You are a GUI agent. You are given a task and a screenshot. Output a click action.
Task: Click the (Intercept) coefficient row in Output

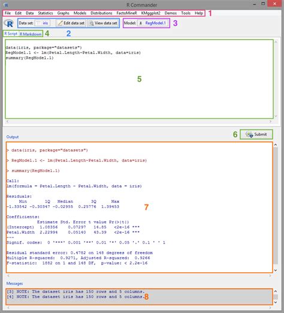point(73,227)
